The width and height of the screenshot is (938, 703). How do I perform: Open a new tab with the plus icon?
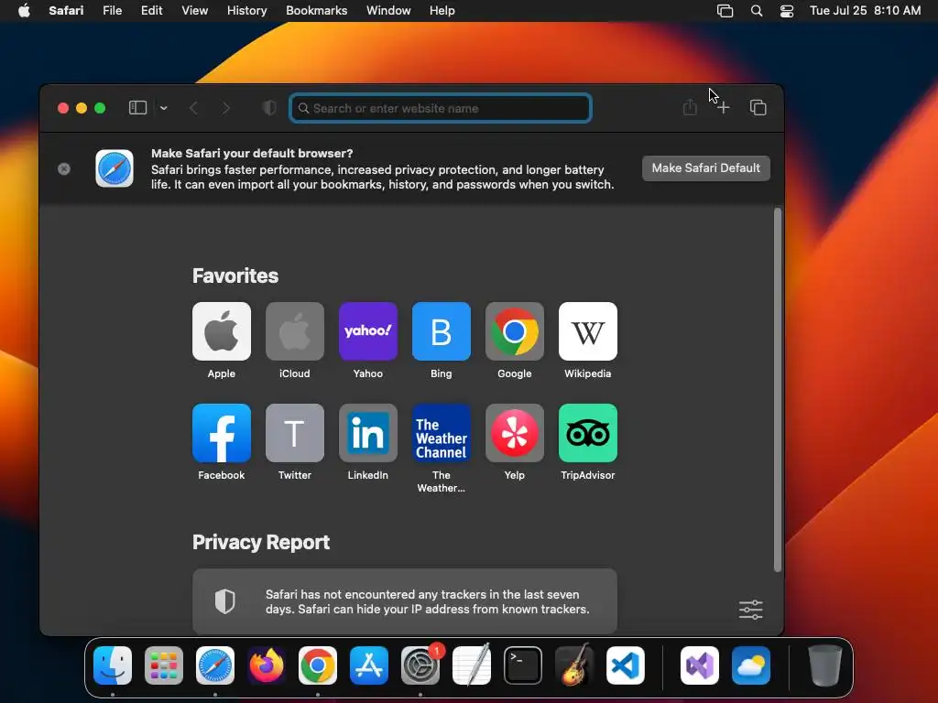[724, 108]
